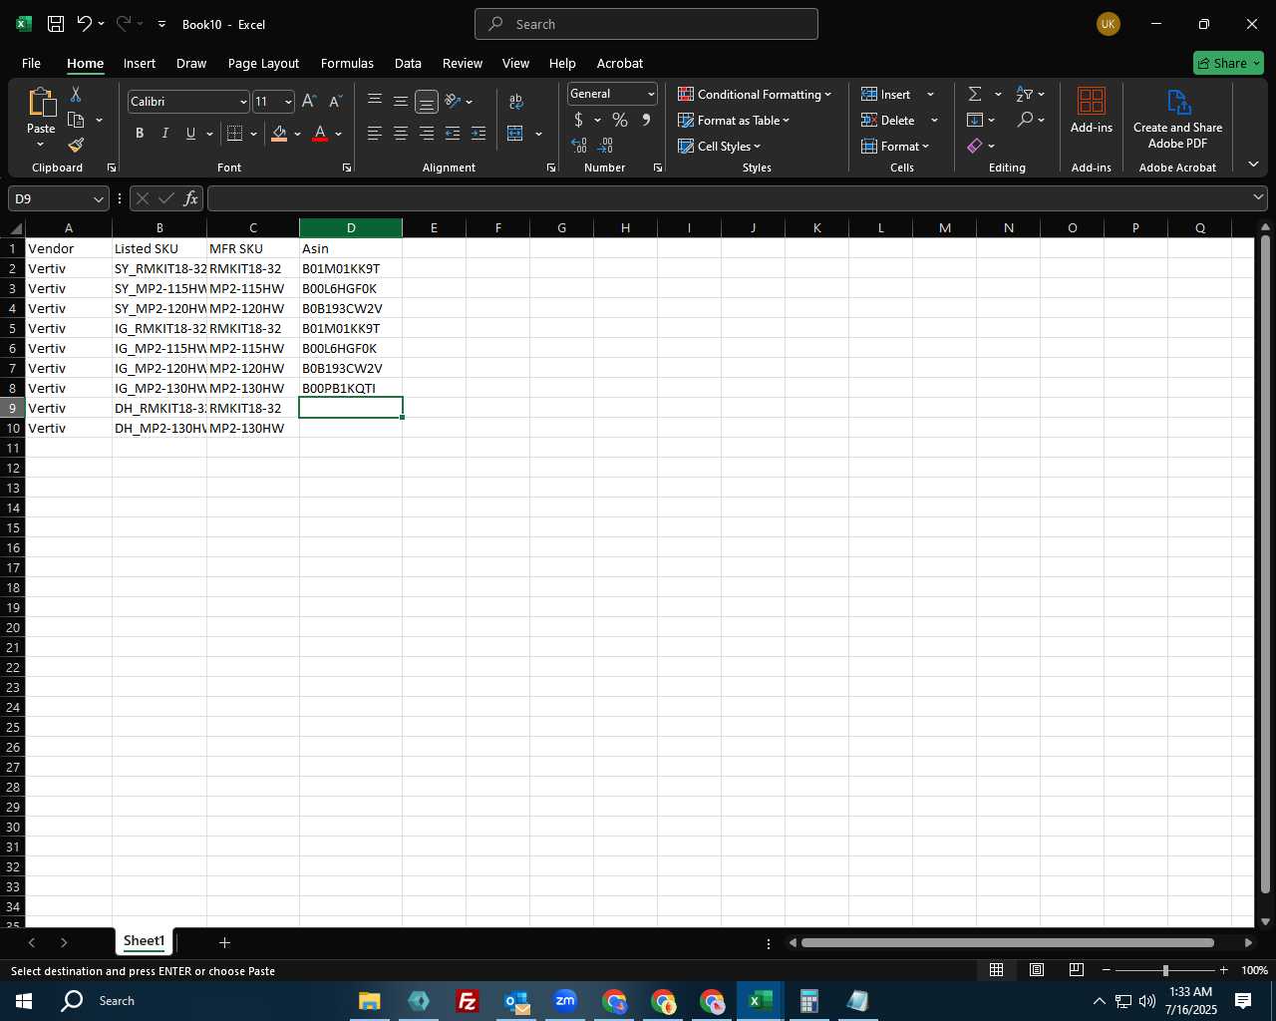Switch to the Acrobat tab

pos(620,63)
